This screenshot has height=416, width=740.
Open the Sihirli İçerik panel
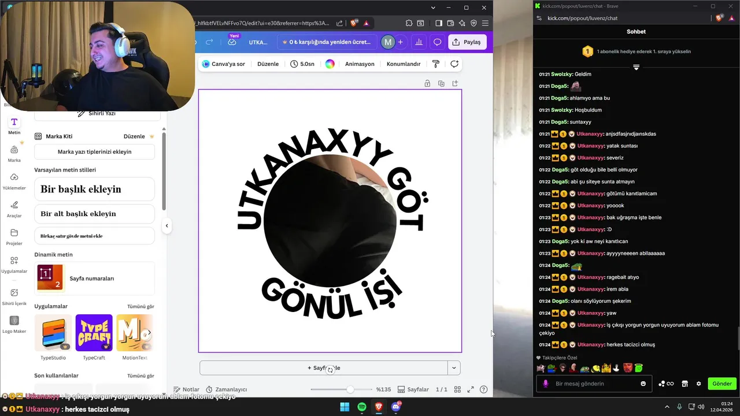(14, 296)
